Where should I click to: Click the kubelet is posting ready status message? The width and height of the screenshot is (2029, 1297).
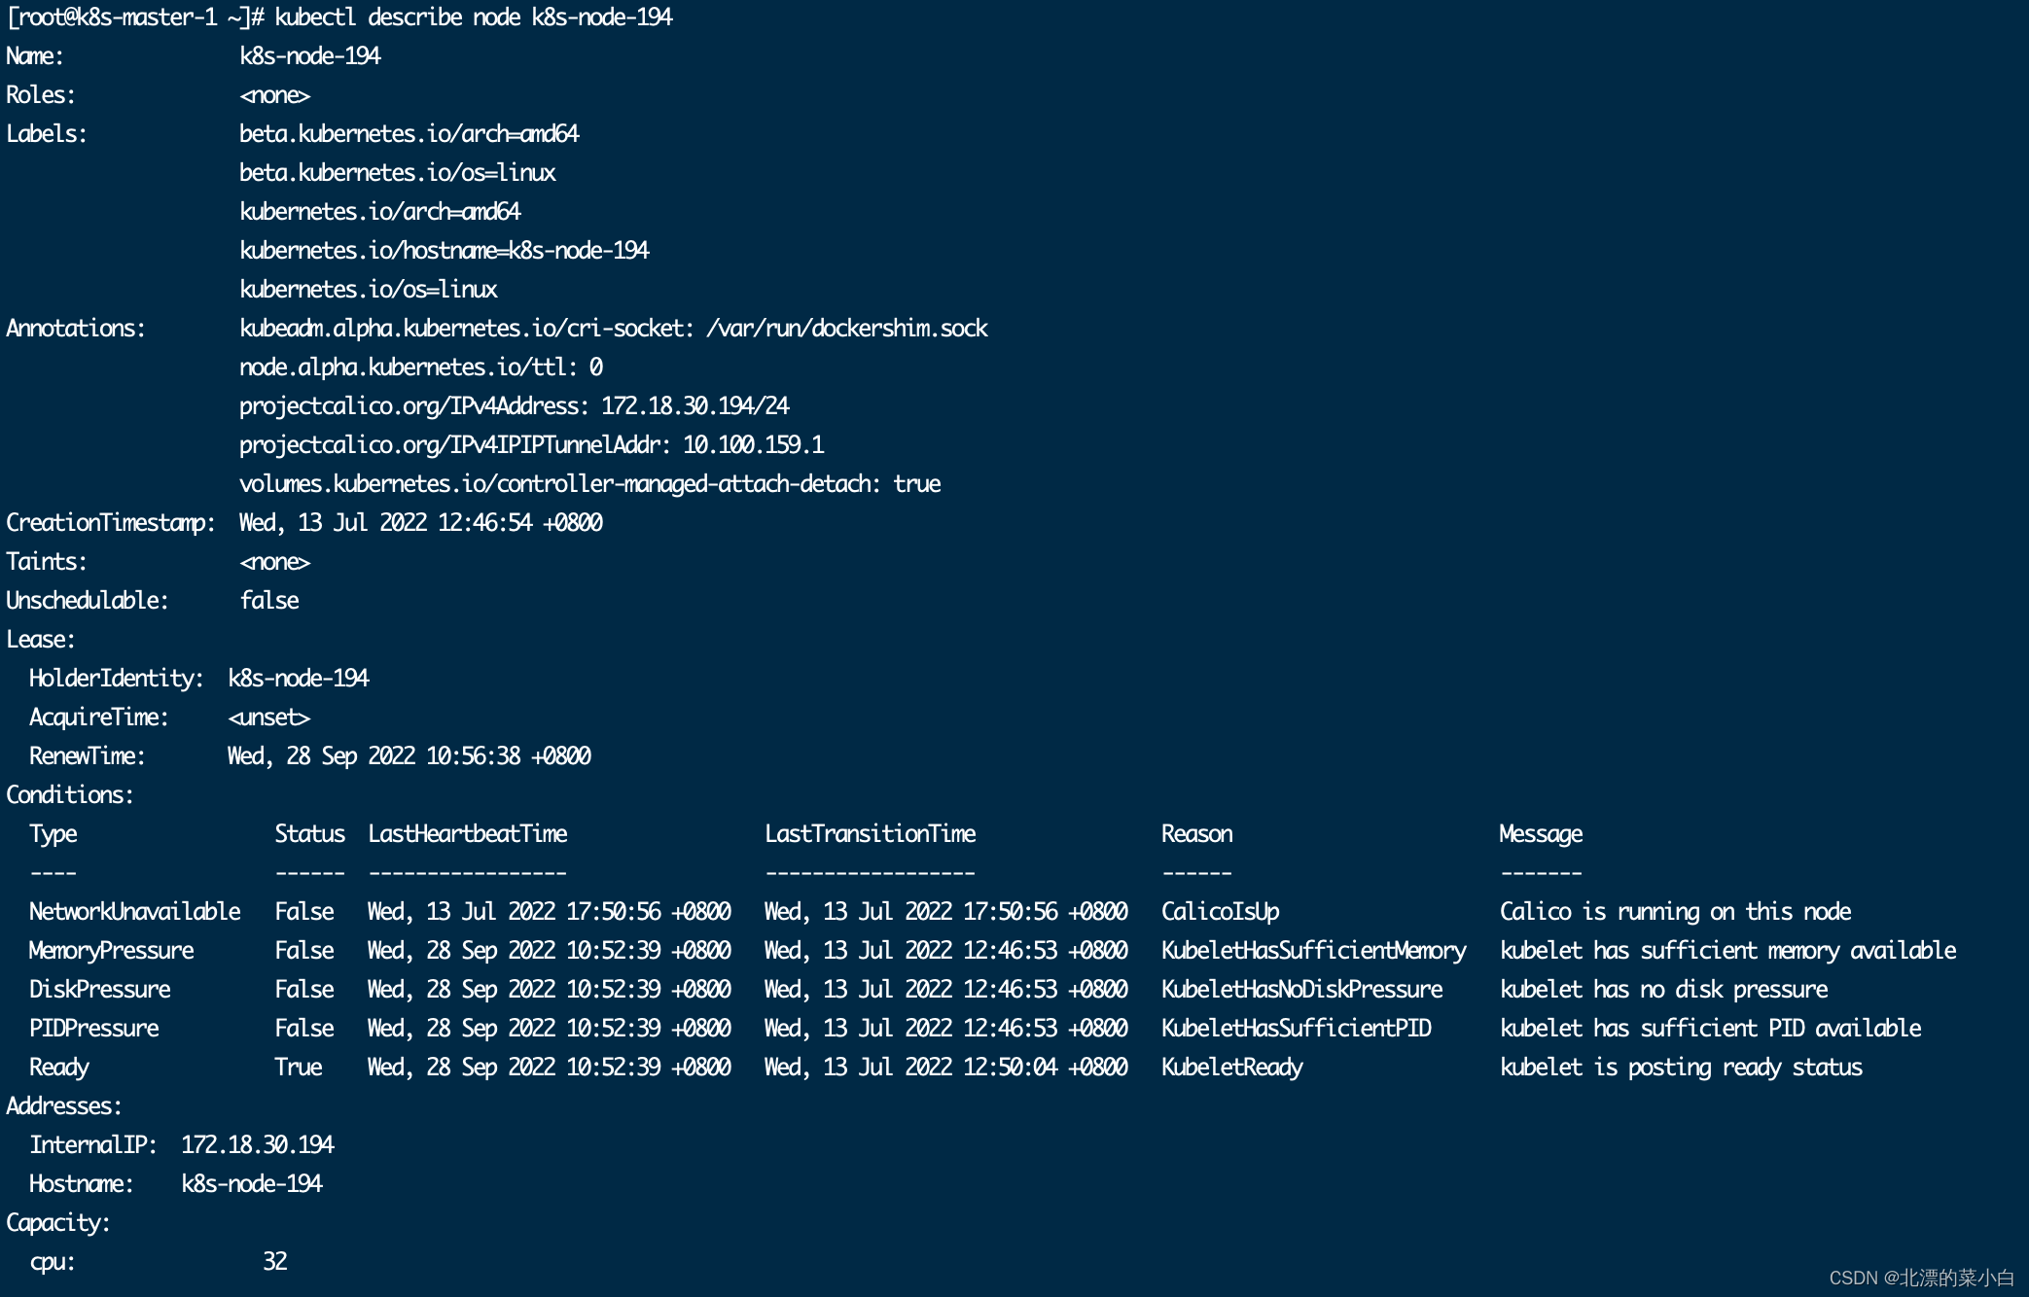tap(1681, 1068)
